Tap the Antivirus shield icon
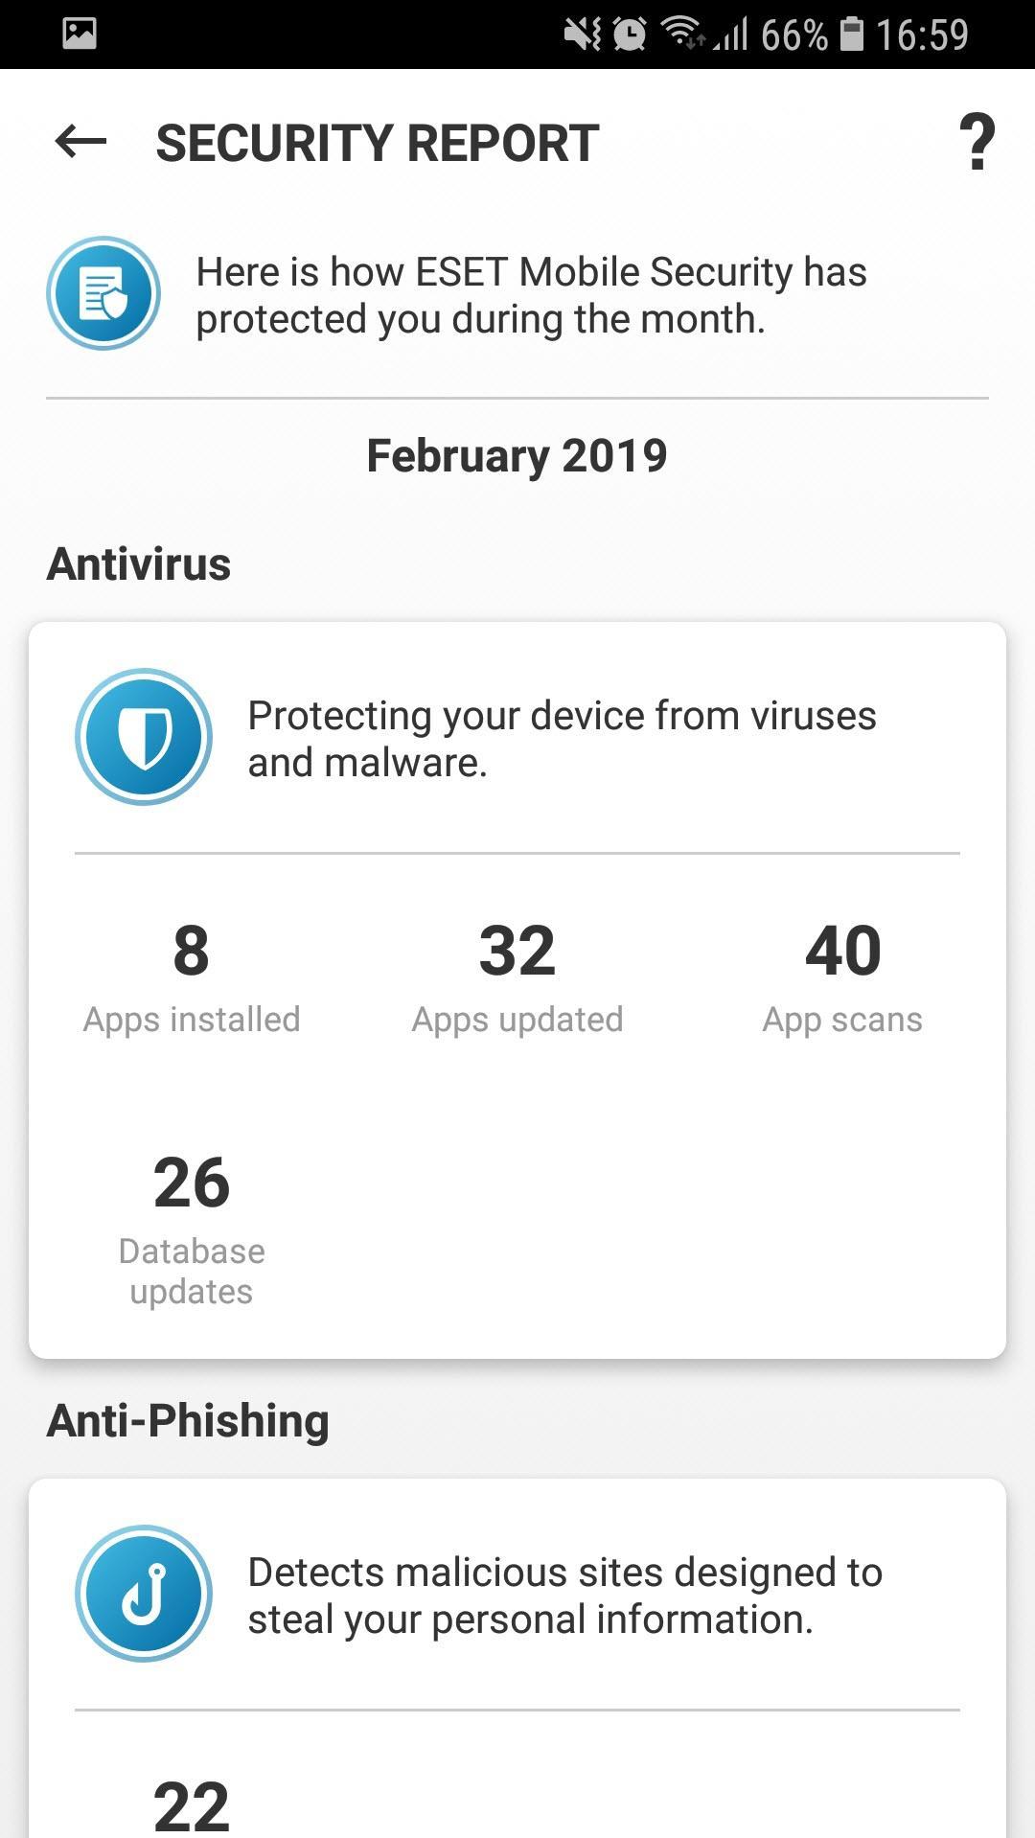The image size is (1035, 1838). [144, 737]
